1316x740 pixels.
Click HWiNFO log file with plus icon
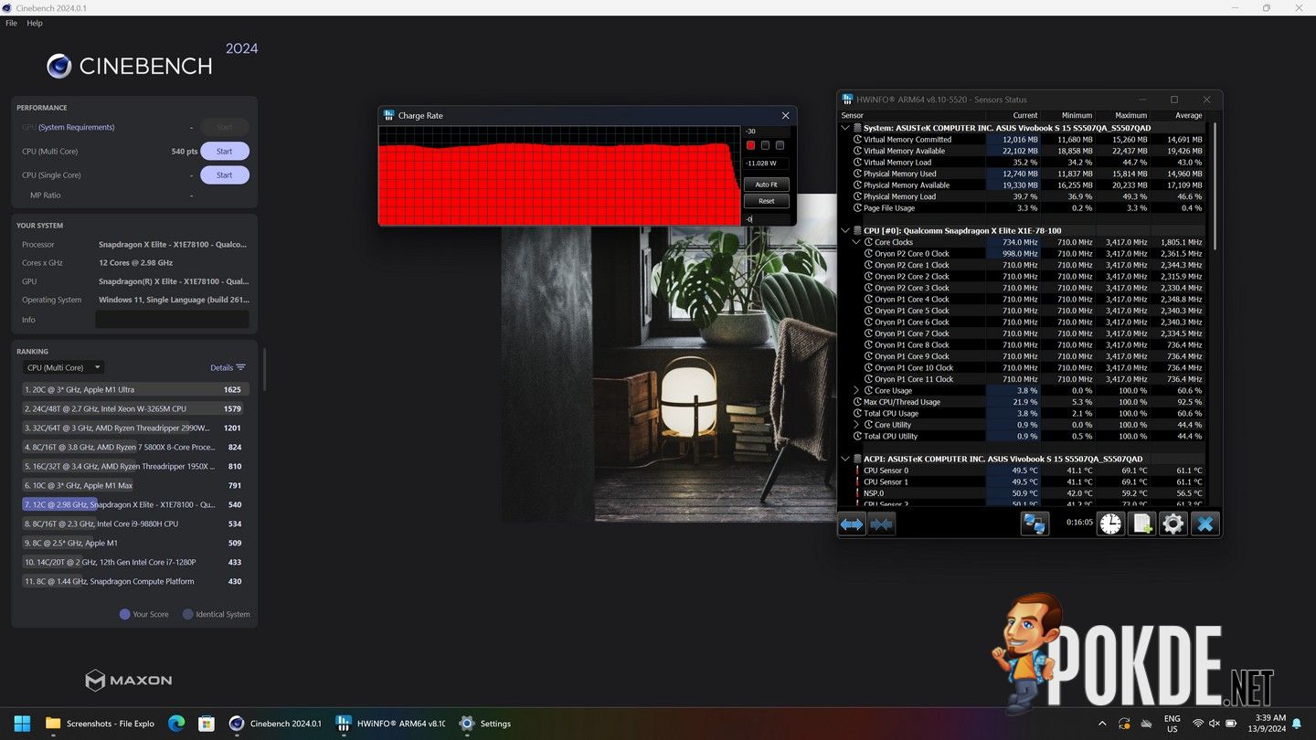(1141, 523)
